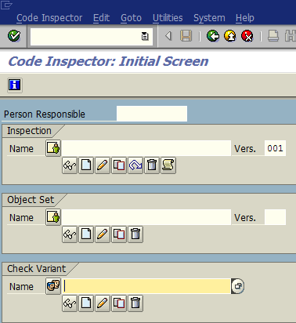Copy the Check Variant
The image size is (296, 323).
coord(119,303)
